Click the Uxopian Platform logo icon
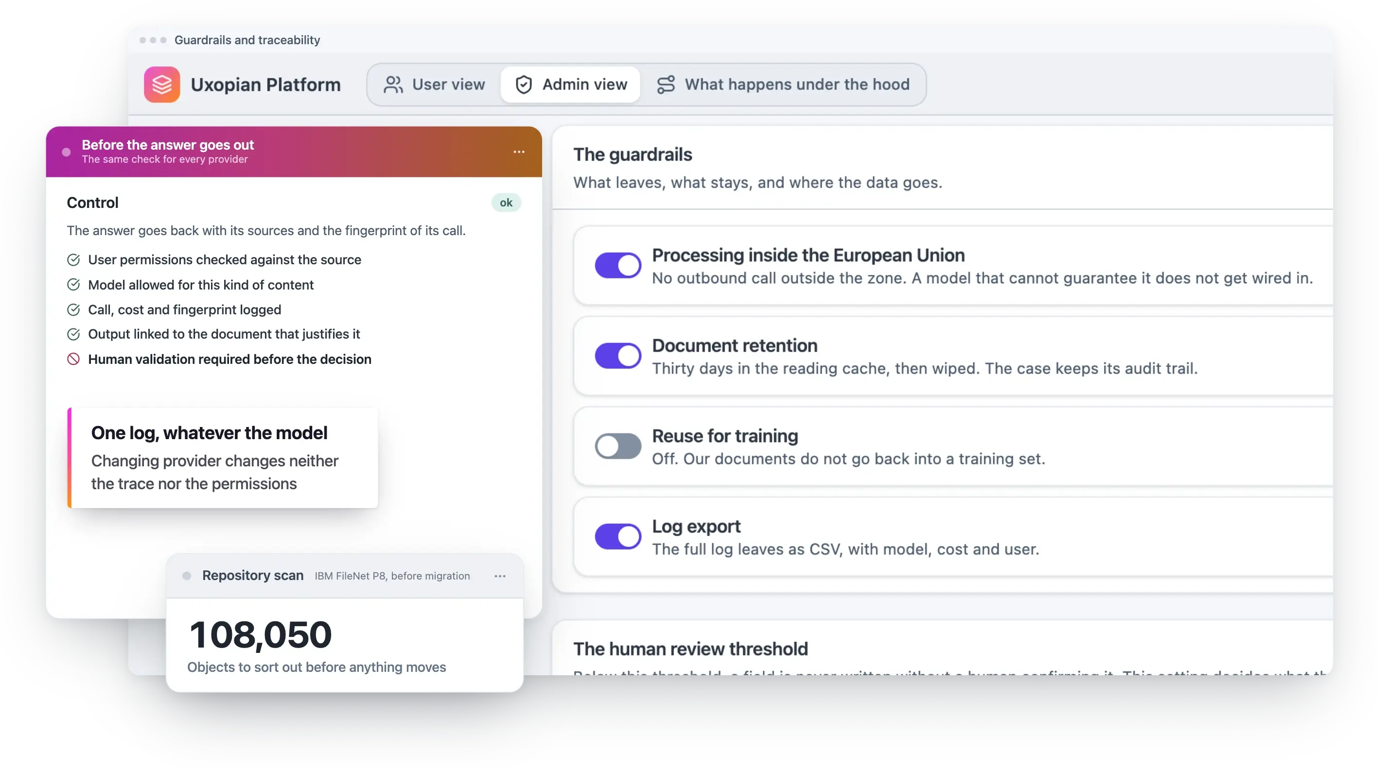The height and width of the screenshot is (769, 1378). (161, 85)
